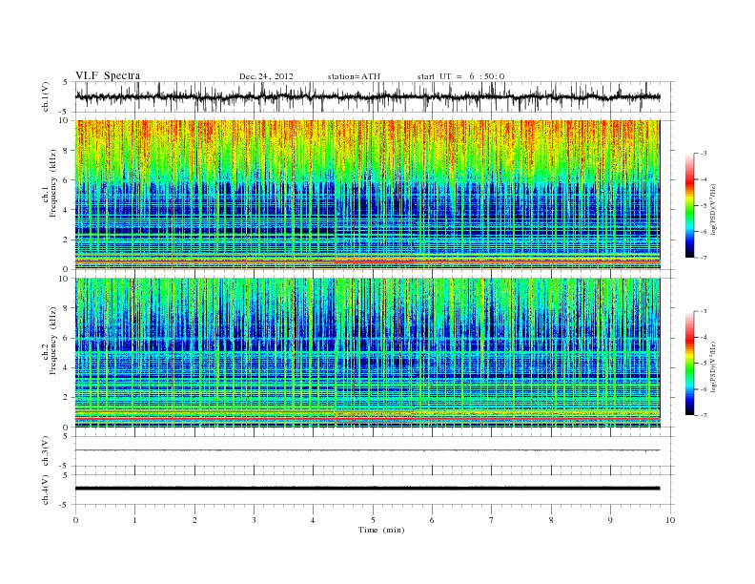Viewport: 755px width, 584px height.
Task: Click the "5" minute tick on time axis
Action: [x=373, y=520]
